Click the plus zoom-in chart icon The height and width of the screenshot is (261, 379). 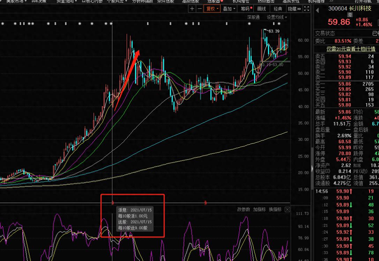tap(192, 9)
